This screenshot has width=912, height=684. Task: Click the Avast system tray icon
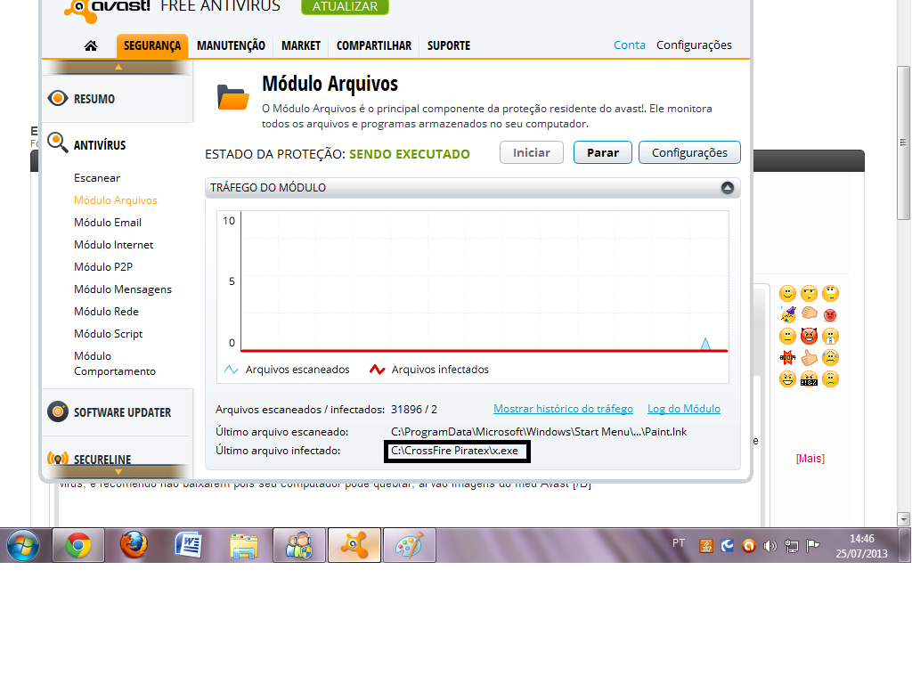coord(748,546)
